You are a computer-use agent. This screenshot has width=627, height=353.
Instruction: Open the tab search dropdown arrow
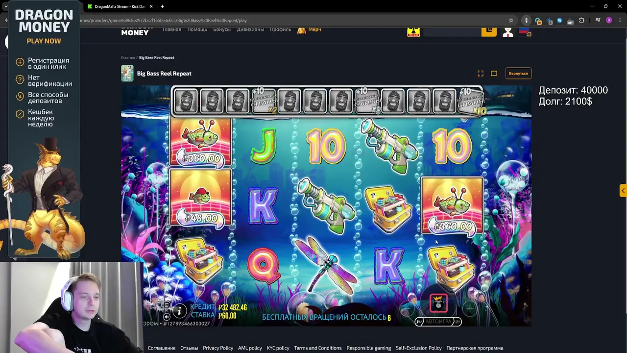point(5,6)
